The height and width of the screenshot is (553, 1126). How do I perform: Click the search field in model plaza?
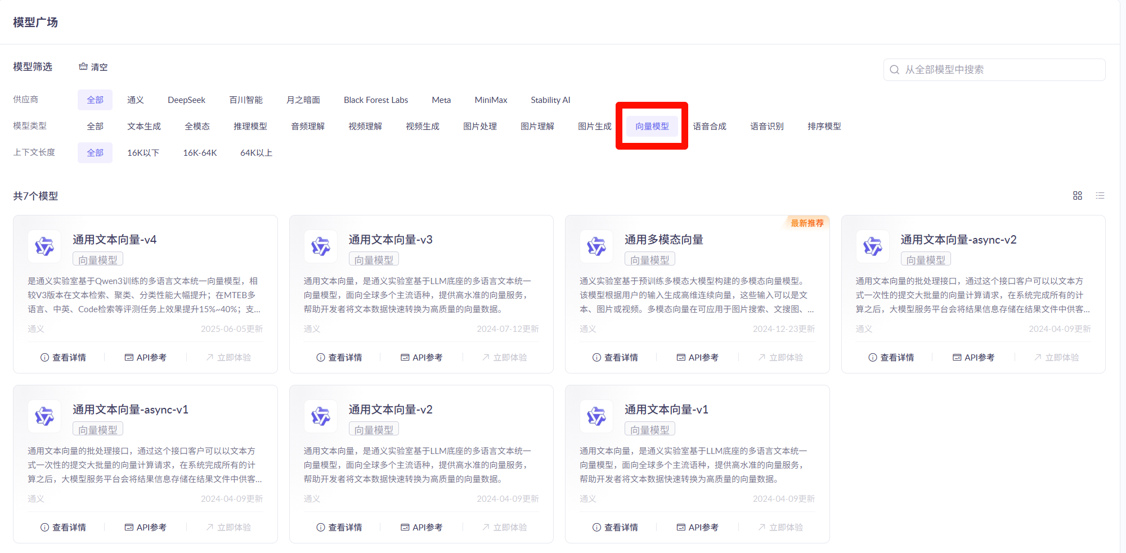pyautogui.click(x=994, y=70)
